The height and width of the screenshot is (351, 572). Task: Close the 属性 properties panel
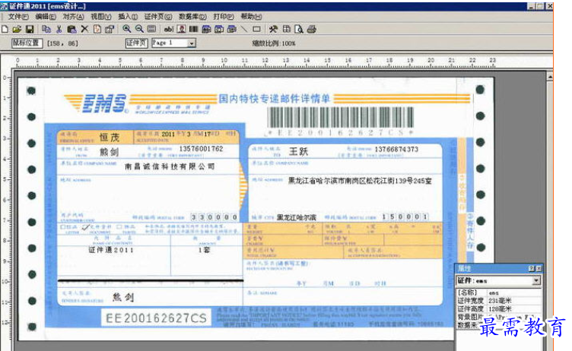(x=539, y=269)
